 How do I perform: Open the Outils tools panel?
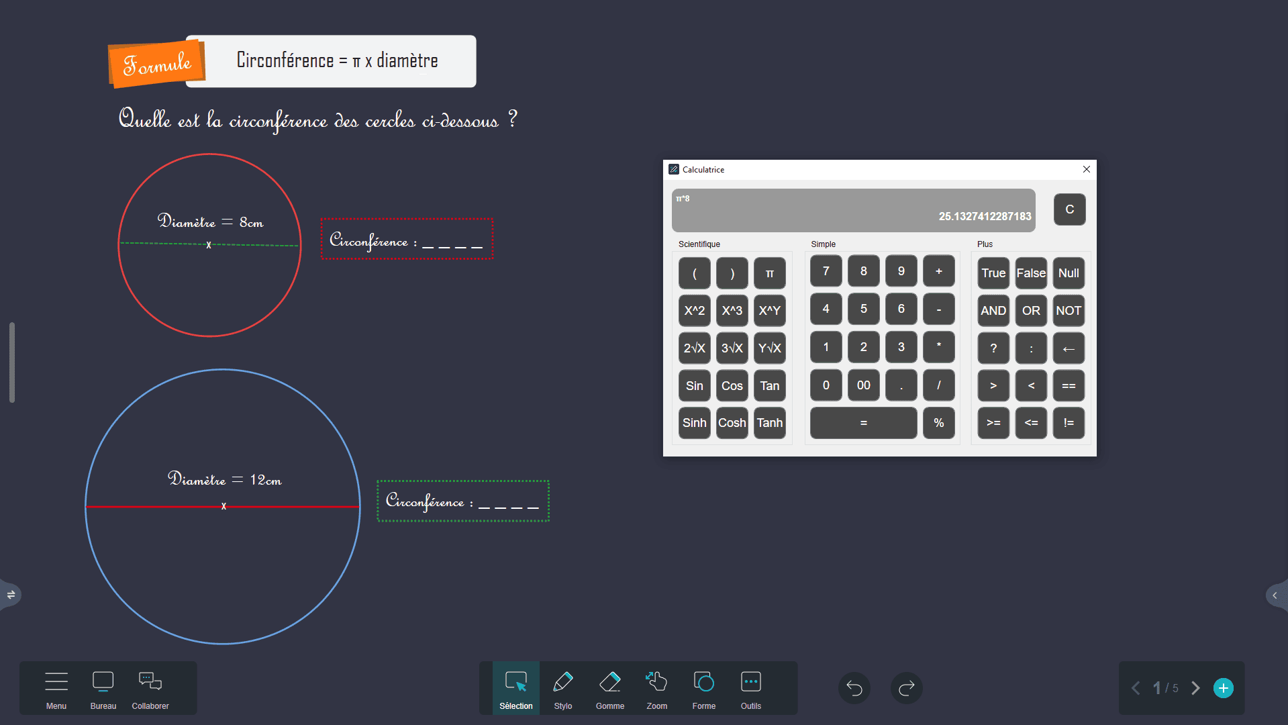(750, 688)
